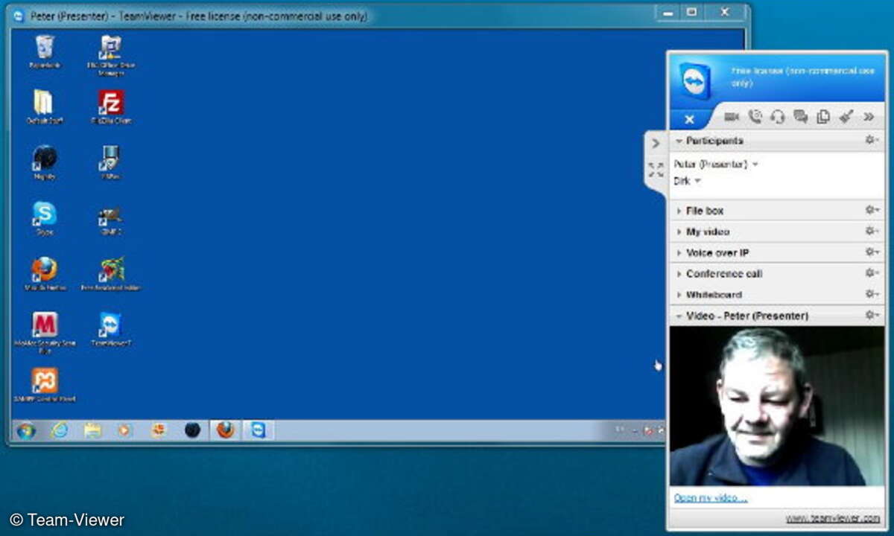Open the www.teamviewer.com link
This screenshot has width=894, height=536.
[x=833, y=518]
